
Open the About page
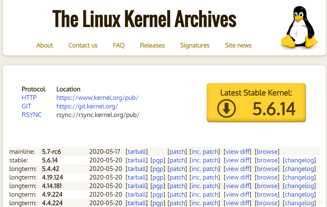pos(45,45)
